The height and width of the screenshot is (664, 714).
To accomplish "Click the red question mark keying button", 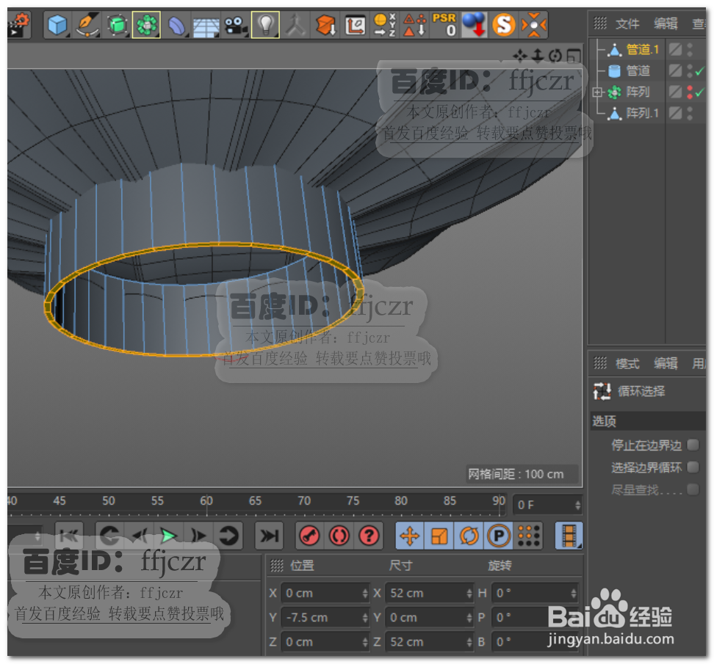I will pyautogui.click(x=369, y=536).
